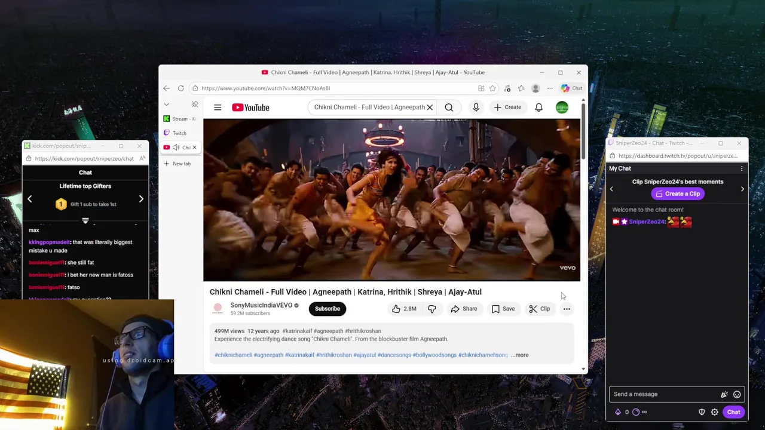The image size is (765, 430).
Task: Open more actions ellipsis under video
Action: (567, 309)
